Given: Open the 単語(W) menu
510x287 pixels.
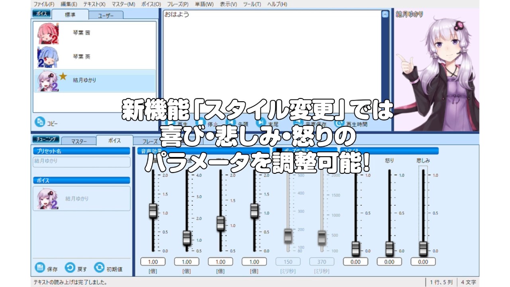Looking at the screenshot, I should point(204,4).
